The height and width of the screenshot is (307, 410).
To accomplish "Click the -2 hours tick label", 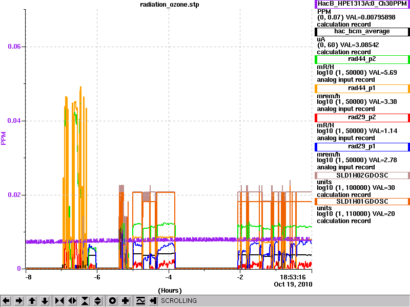I will (x=240, y=277).
